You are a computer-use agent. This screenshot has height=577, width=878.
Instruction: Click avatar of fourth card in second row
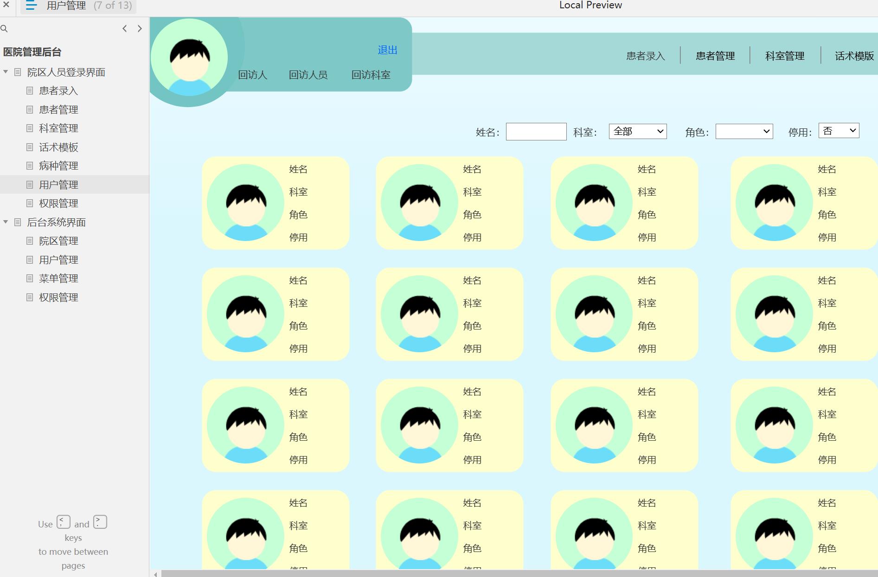point(775,314)
